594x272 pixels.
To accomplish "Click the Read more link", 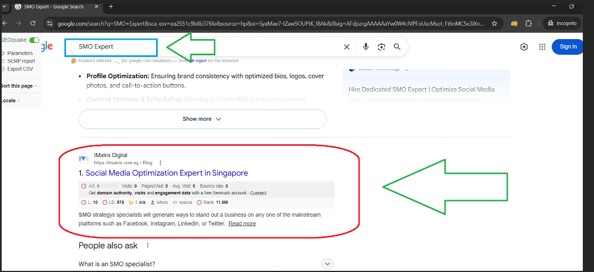I will [242, 223].
